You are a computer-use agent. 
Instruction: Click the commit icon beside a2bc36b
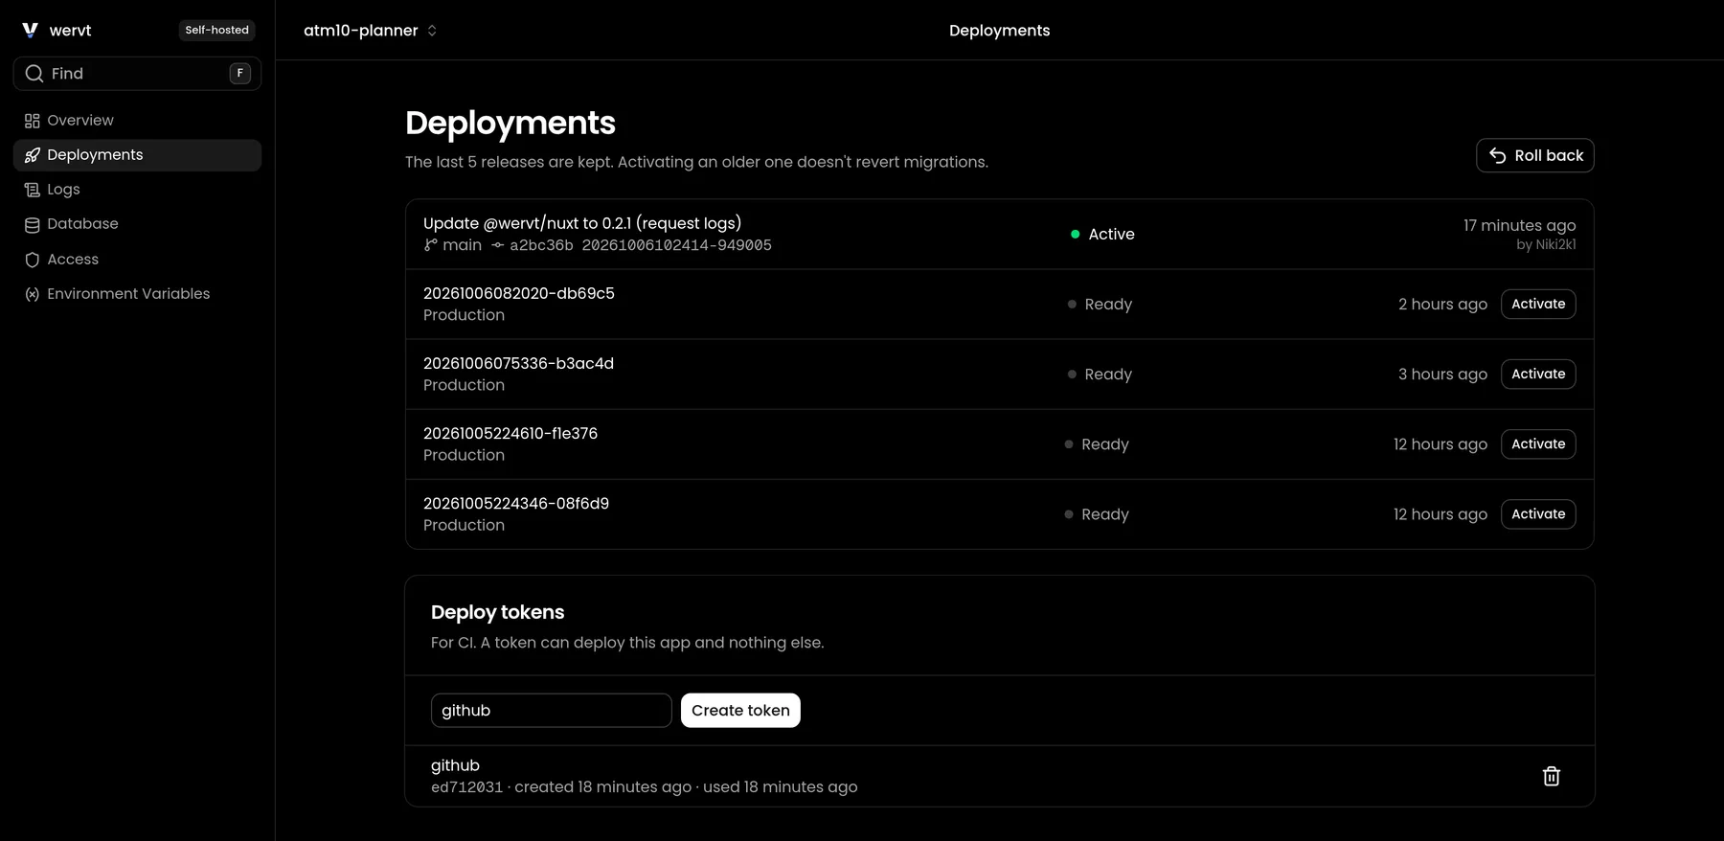pyautogui.click(x=497, y=245)
